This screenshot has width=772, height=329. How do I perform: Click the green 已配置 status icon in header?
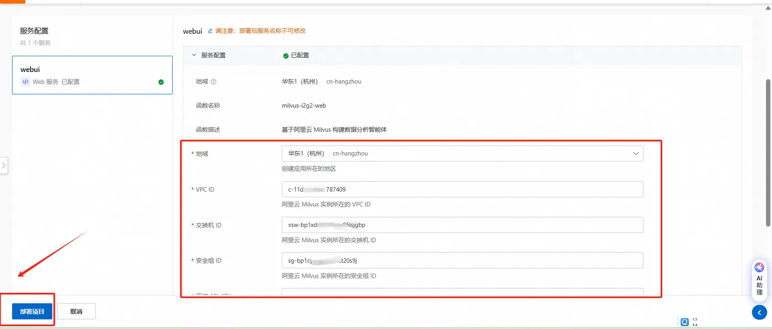[x=286, y=56]
